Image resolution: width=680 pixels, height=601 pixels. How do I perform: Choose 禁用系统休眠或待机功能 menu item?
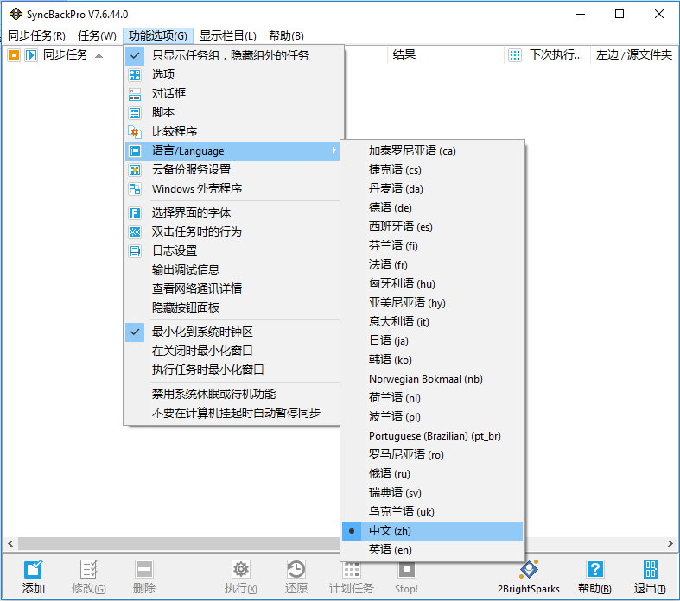tap(213, 394)
